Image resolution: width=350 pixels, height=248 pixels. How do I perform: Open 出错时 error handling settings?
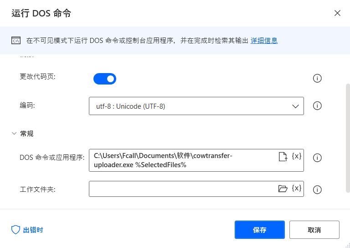[27, 230]
